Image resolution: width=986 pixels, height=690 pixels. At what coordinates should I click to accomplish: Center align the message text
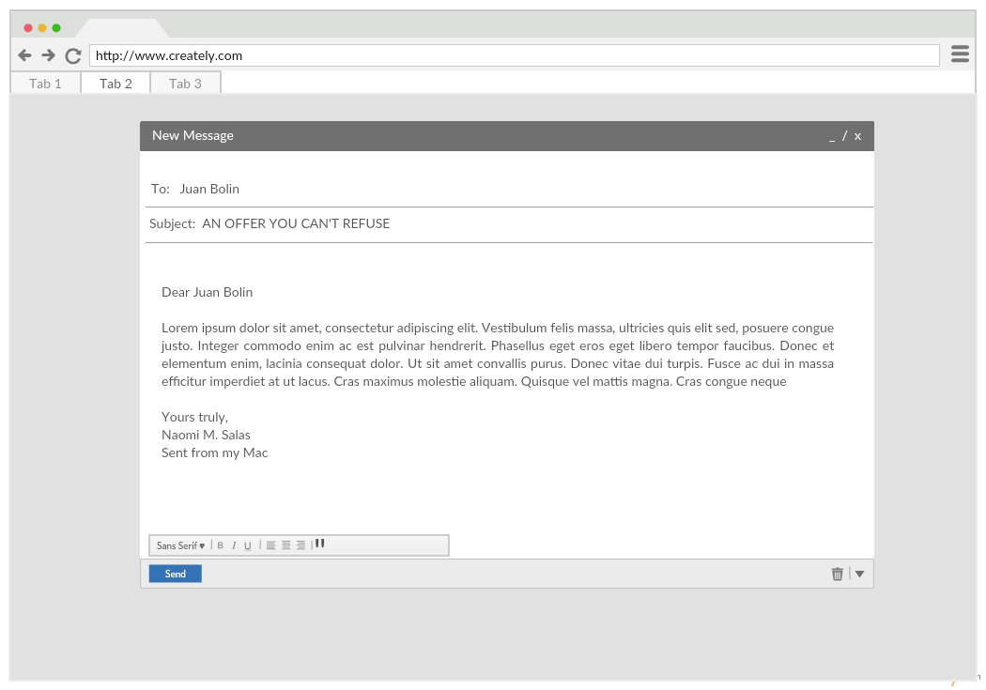[285, 545]
